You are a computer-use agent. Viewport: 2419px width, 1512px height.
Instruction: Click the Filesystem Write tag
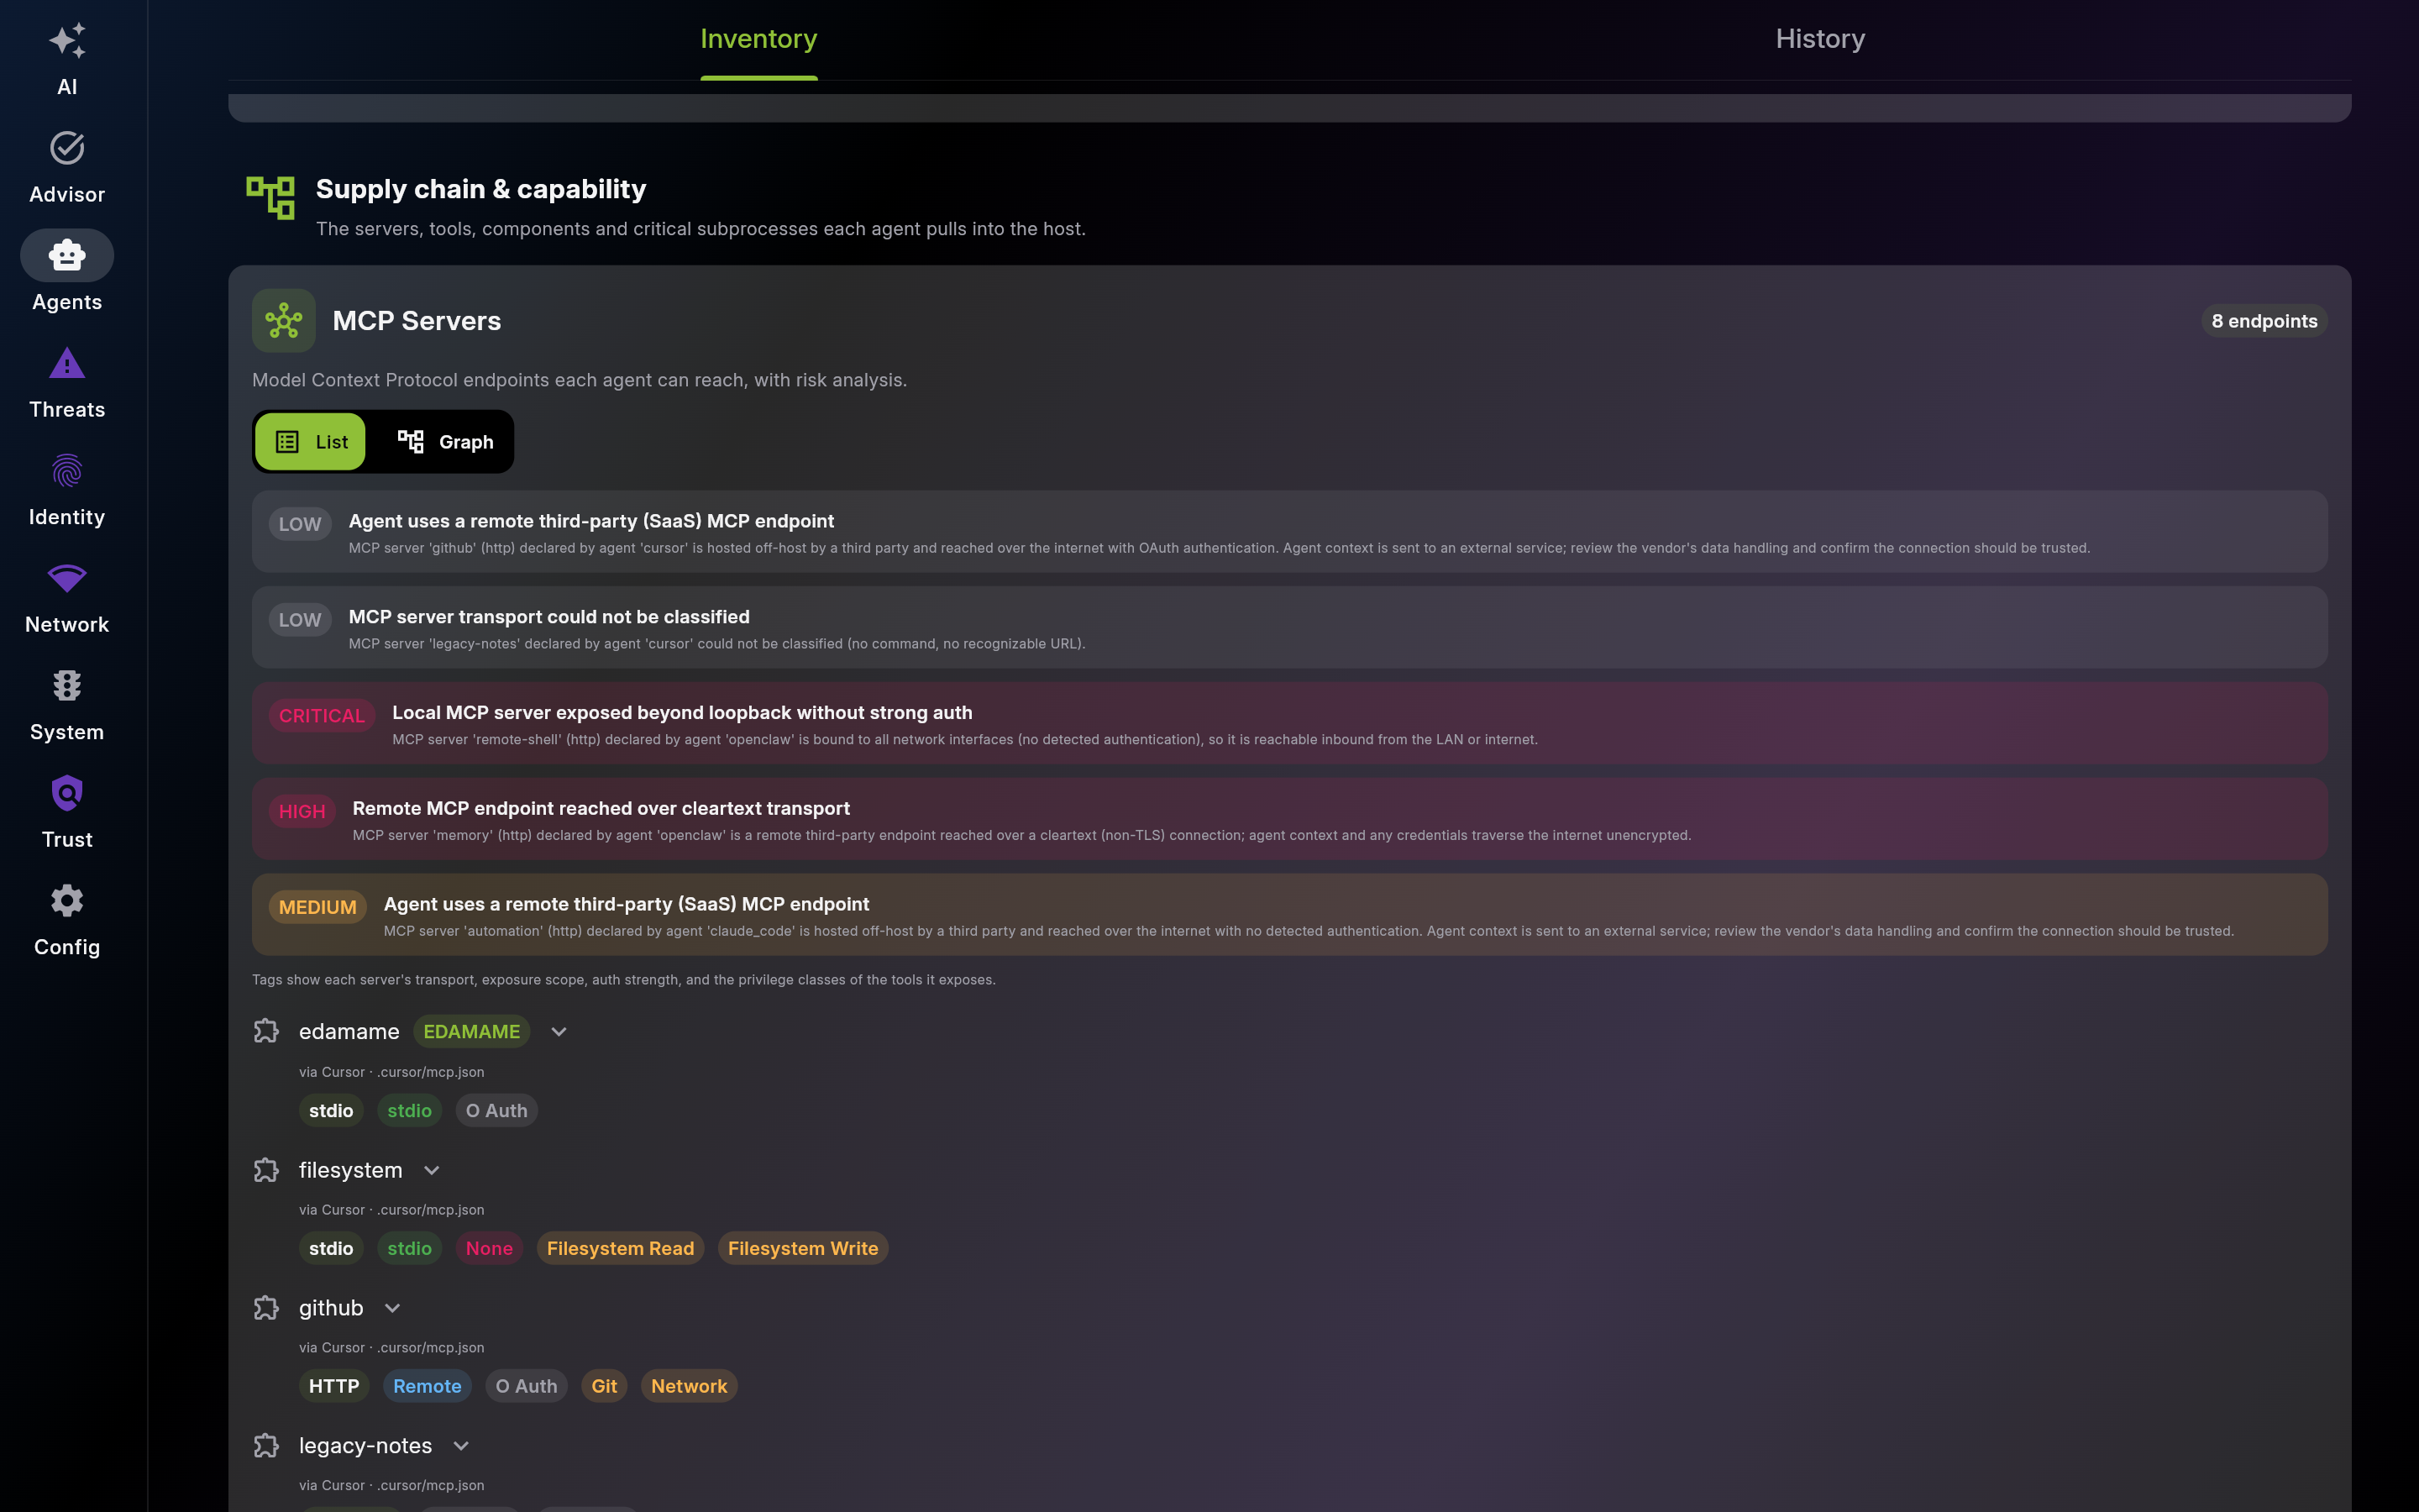[x=803, y=1248]
